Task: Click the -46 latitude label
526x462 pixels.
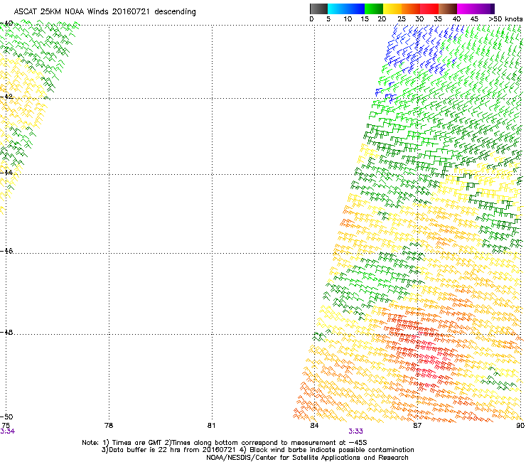Action: pyautogui.click(x=6, y=251)
